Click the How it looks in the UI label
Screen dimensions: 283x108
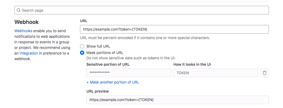(192, 64)
